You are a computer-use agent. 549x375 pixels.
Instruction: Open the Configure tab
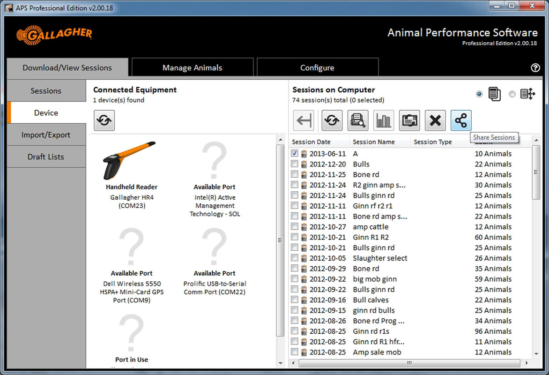(317, 68)
